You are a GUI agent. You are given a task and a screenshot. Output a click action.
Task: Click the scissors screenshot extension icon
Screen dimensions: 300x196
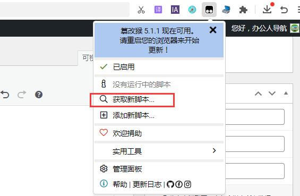pos(141,10)
